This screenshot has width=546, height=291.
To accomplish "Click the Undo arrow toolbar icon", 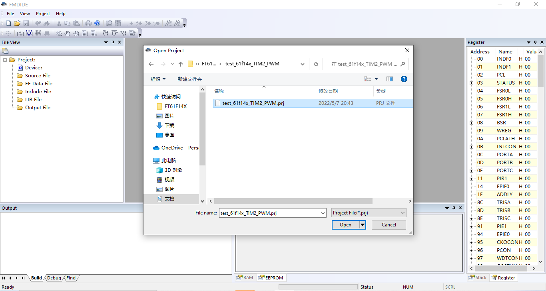I will (x=38, y=24).
